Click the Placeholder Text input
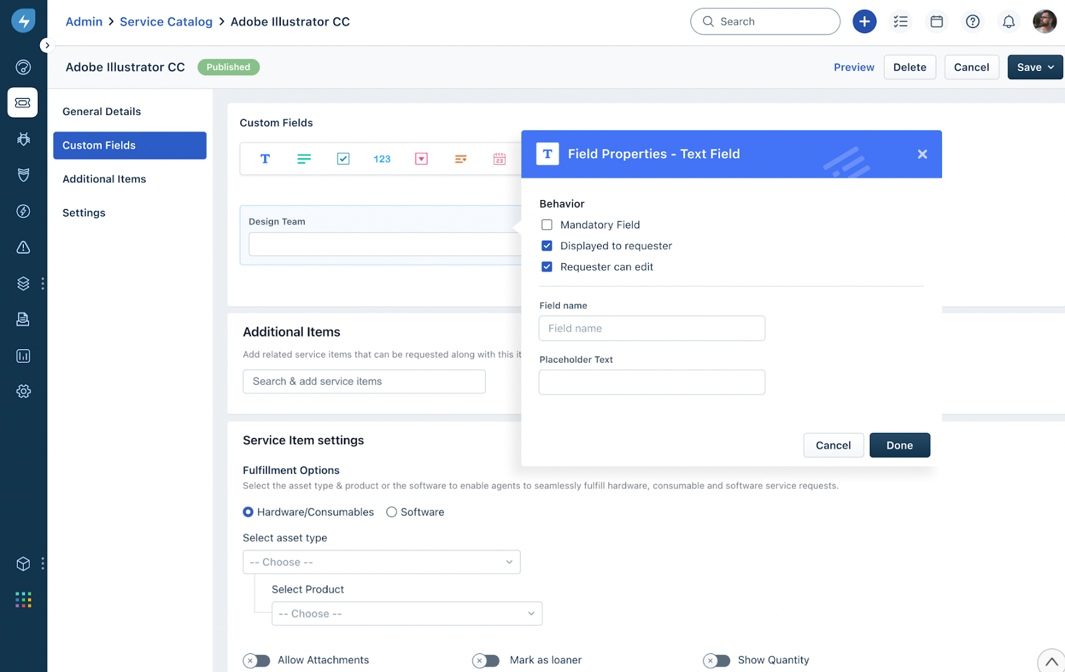This screenshot has height=672, width=1065. pyautogui.click(x=652, y=382)
